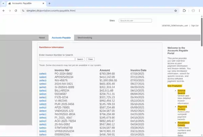Click amount $43,511.69
203x137 pixels.
tap(106, 91)
